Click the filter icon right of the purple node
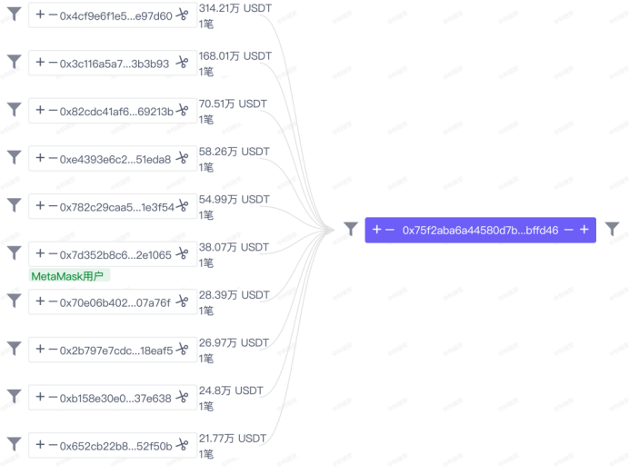This screenshot has height=474, width=629. click(612, 229)
